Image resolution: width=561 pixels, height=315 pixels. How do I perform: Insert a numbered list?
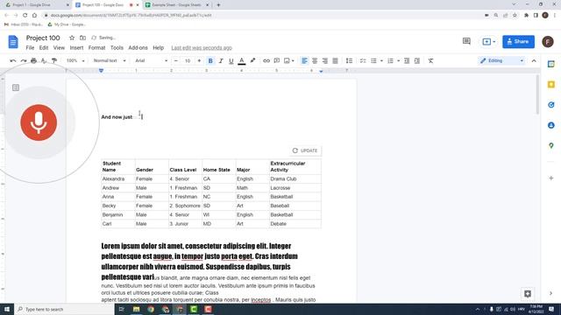point(390,60)
